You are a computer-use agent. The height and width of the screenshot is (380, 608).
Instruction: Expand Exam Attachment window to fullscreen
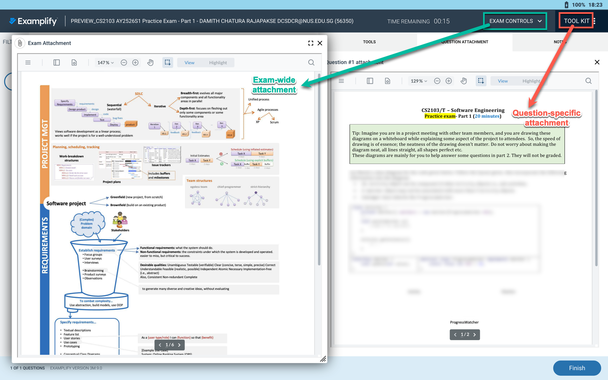click(x=310, y=43)
